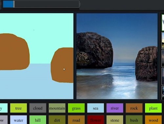Select the wood label swatch
164x124 pixels.
pos(153,120)
